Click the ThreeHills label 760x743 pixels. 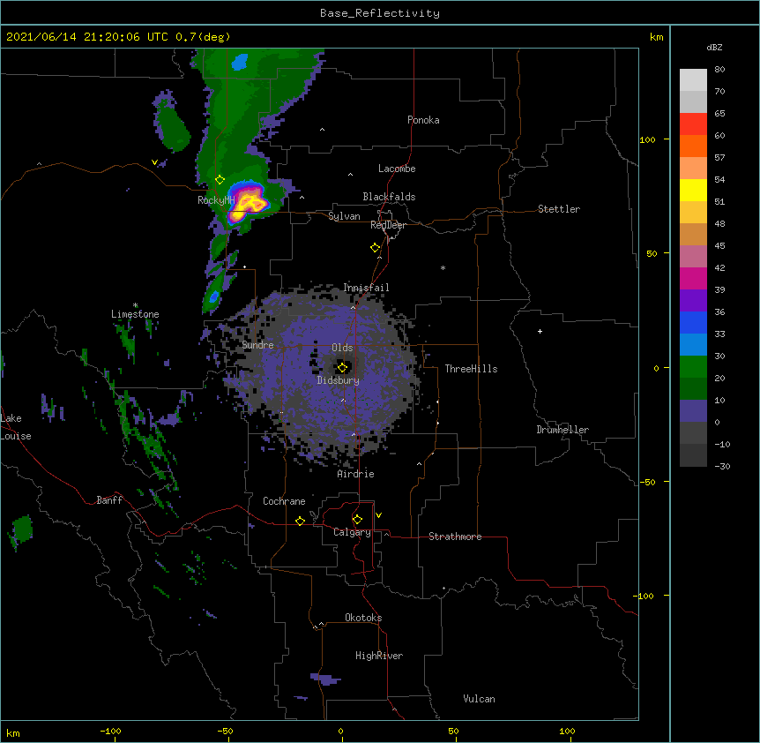(x=471, y=369)
